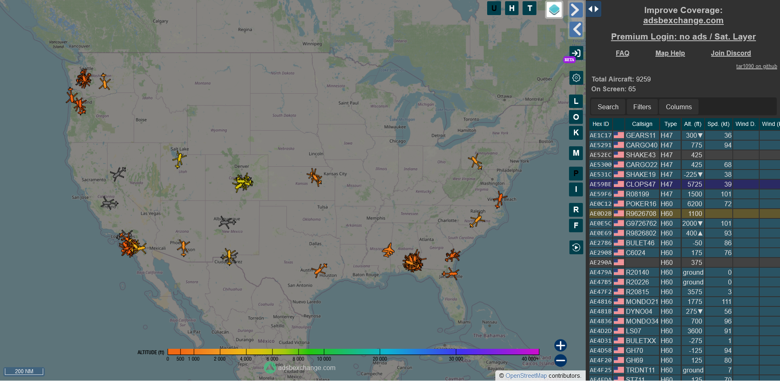Open the map layer selector icon
780x381 pixels.
click(554, 10)
